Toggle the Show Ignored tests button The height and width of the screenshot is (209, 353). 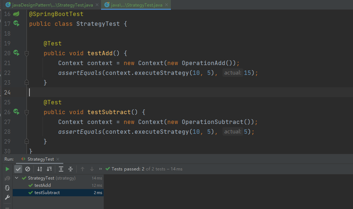pyautogui.click(x=28, y=169)
